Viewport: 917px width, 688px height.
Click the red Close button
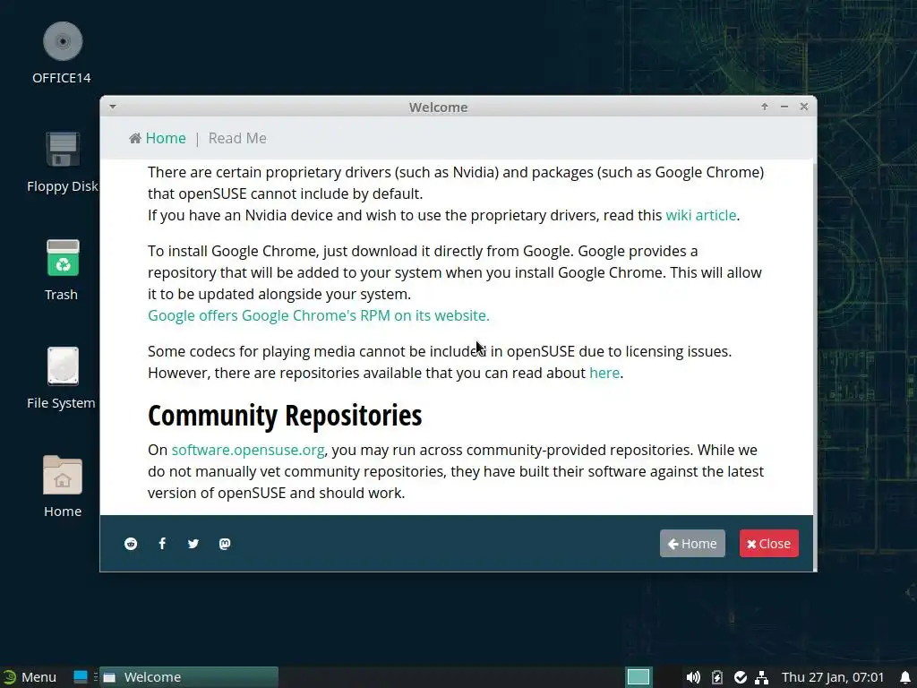[768, 544]
